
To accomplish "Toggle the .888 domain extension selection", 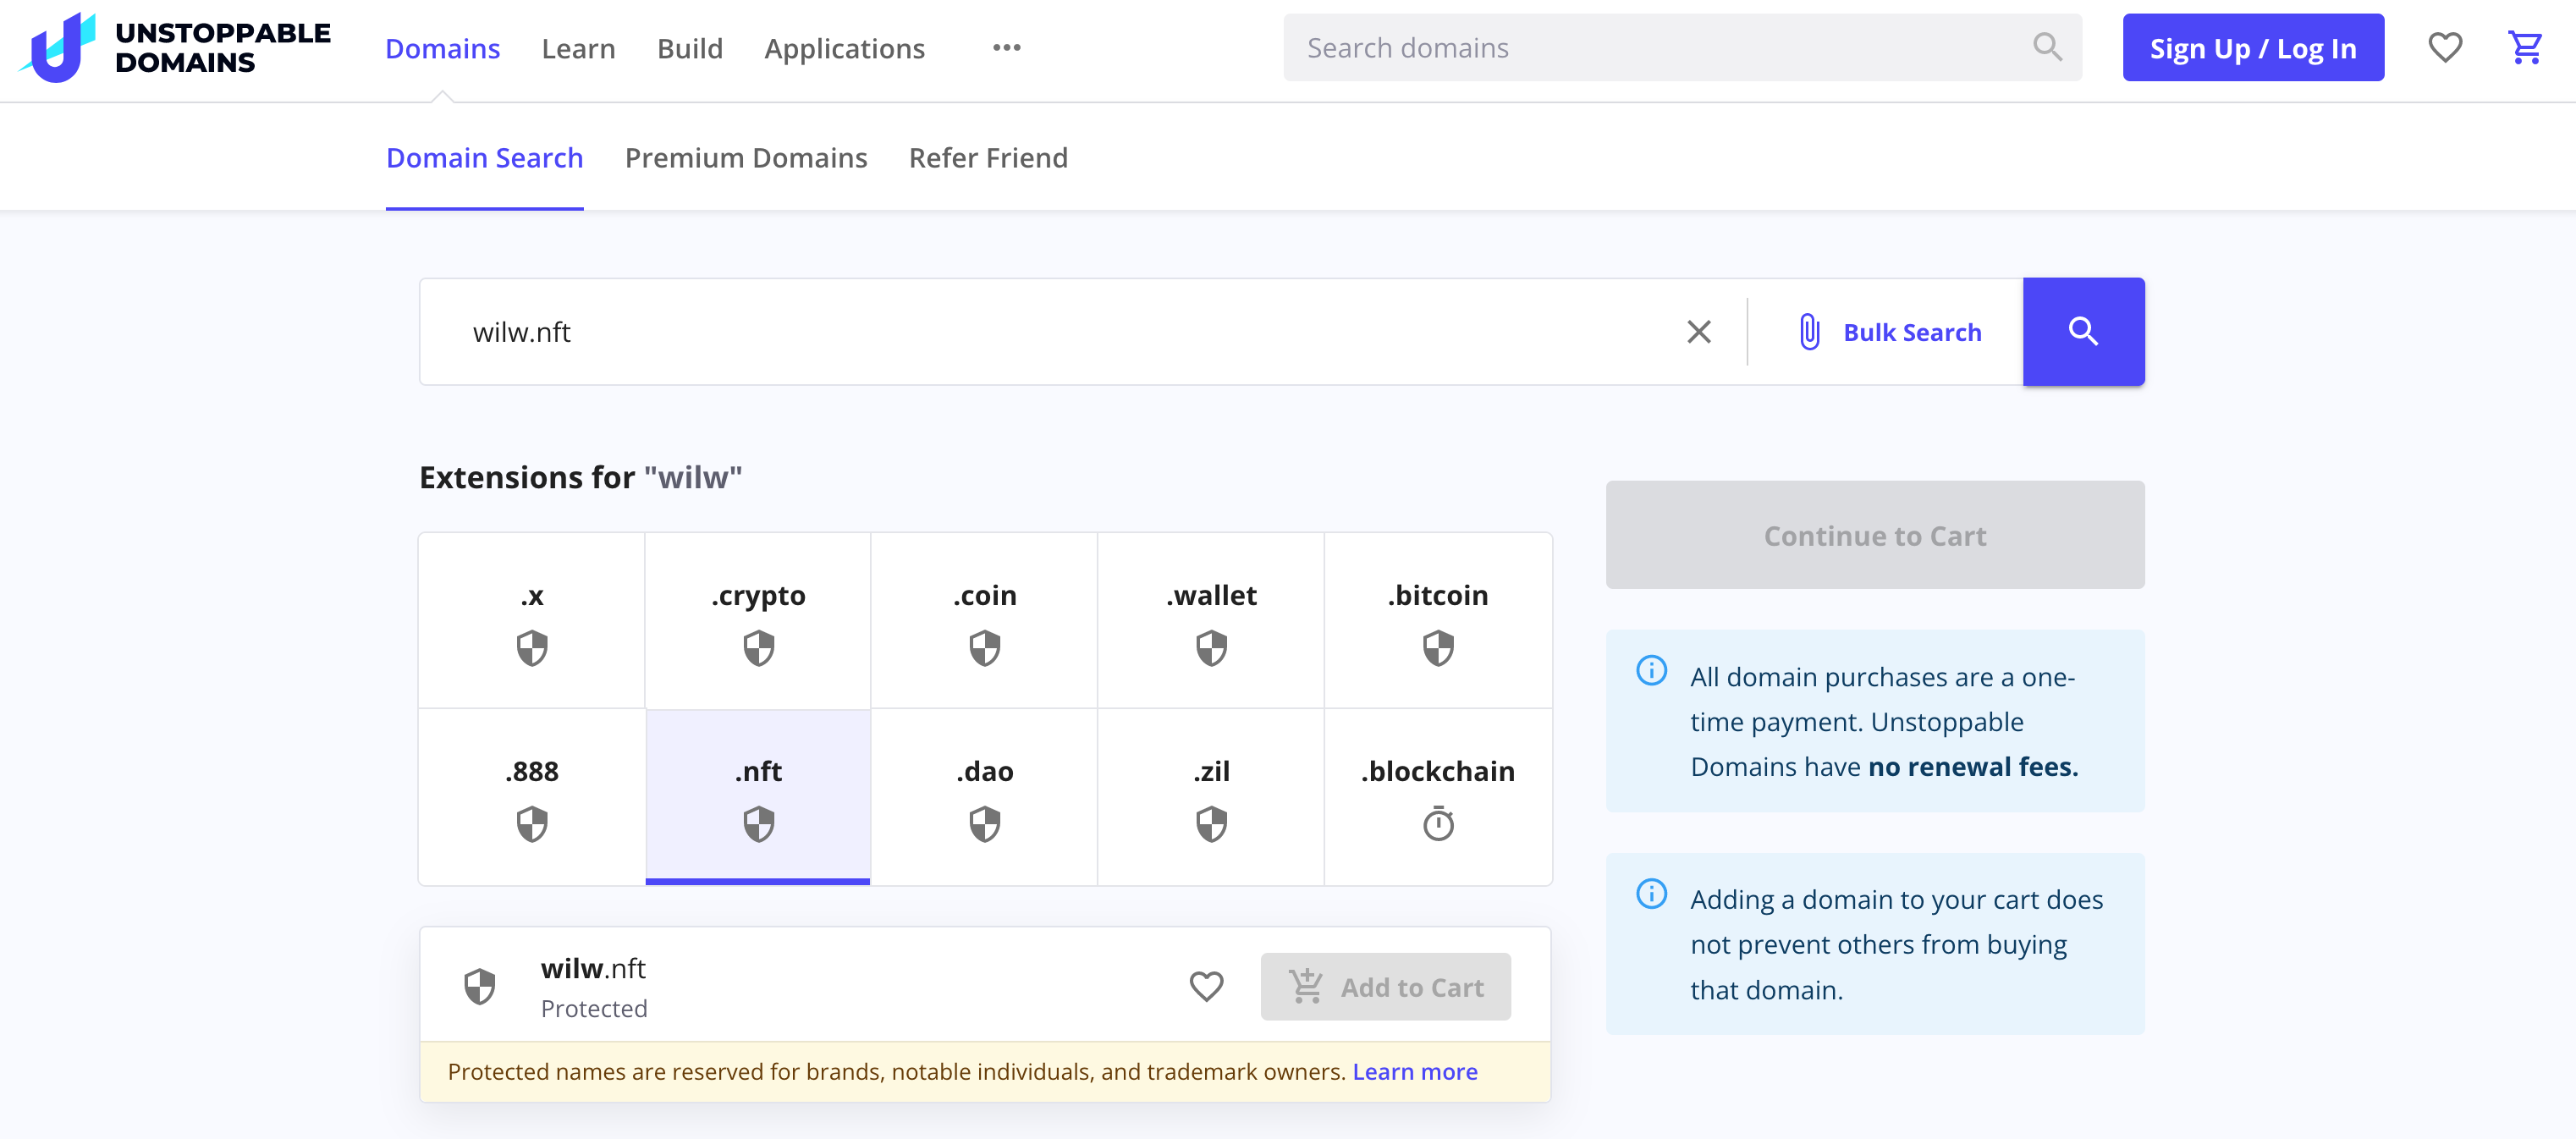I will tap(531, 797).
